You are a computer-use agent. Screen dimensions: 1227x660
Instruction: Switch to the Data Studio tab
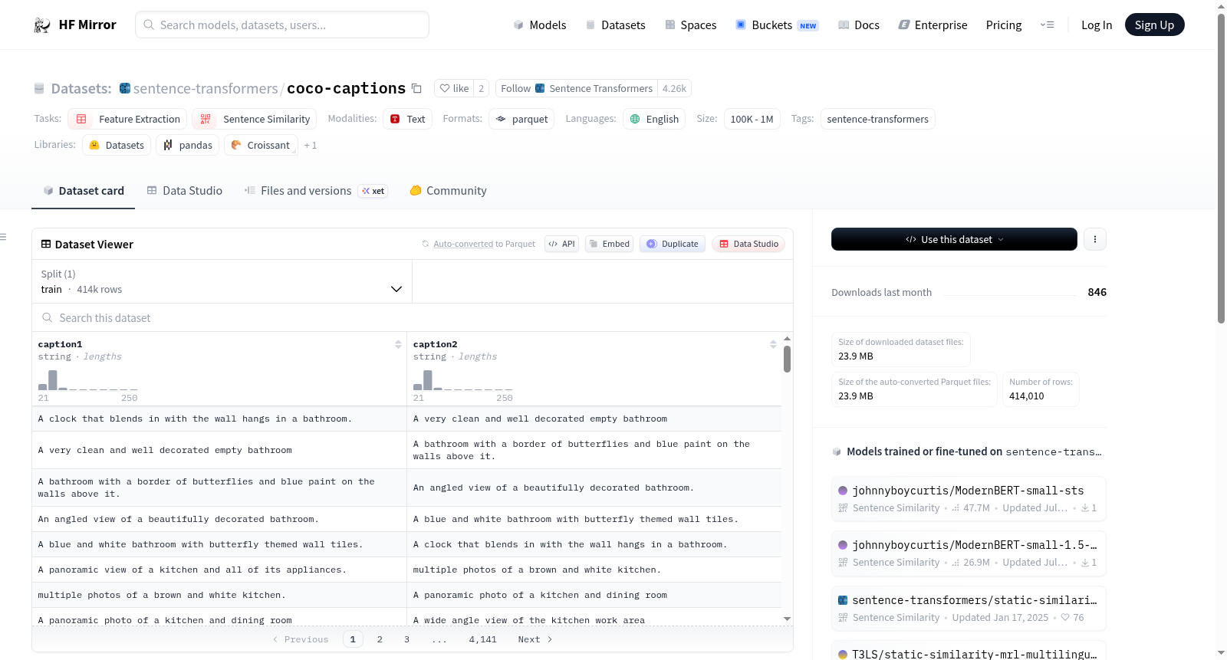185,191
